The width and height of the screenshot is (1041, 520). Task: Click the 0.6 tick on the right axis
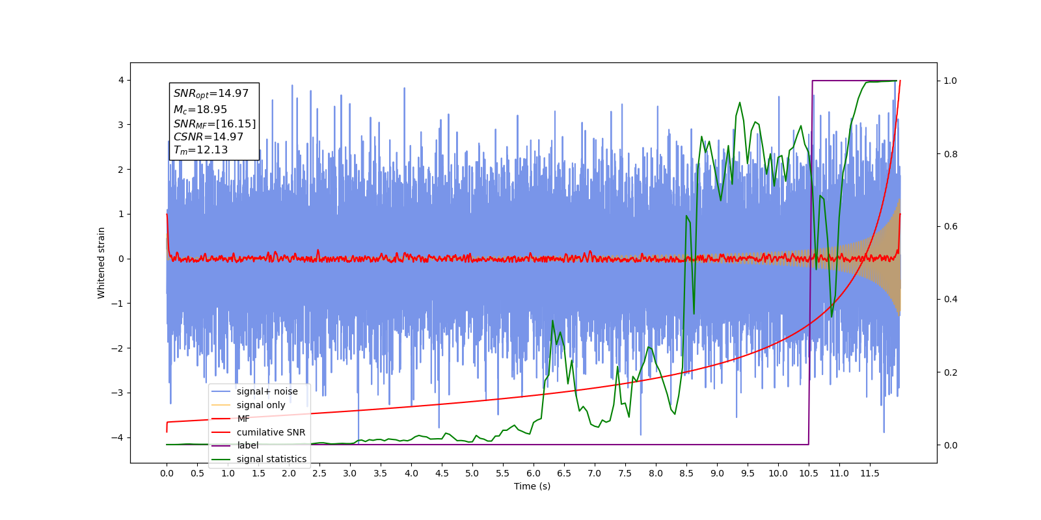[951, 227]
